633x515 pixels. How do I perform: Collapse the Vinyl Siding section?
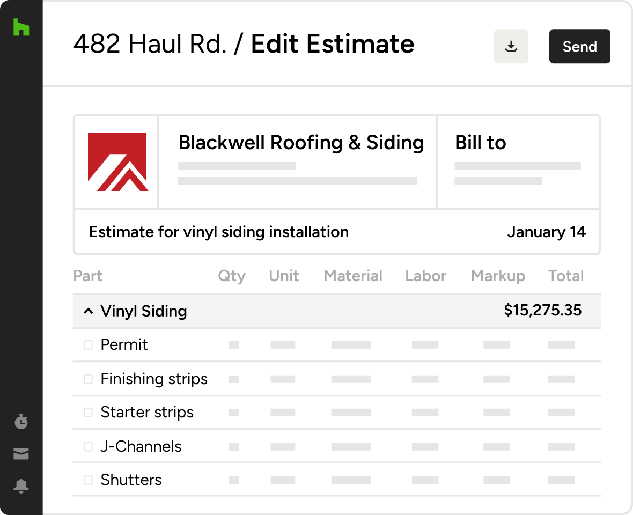[89, 311]
